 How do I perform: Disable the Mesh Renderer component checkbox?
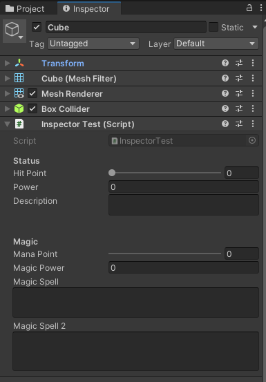pos(32,93)
